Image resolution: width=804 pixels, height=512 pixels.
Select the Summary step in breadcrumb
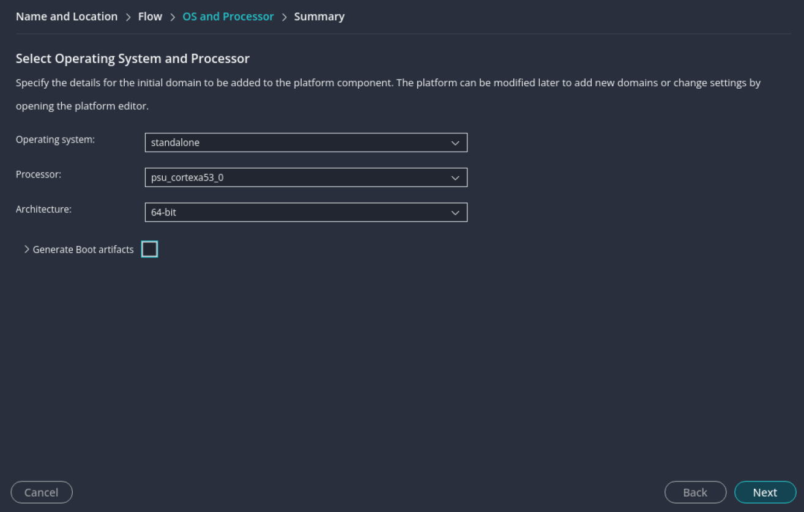[x=319, y=16]
